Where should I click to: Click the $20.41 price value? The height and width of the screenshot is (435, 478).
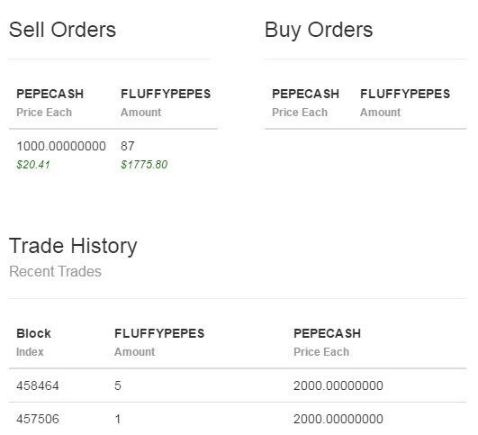pos(33,165)
